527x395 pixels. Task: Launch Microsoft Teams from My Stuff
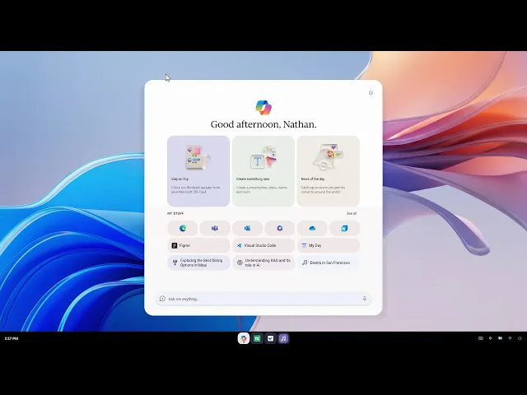point(215,229)
